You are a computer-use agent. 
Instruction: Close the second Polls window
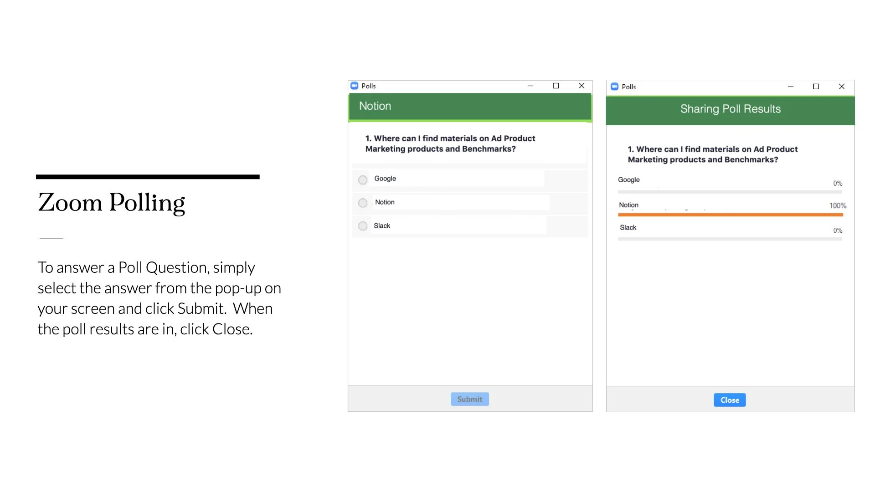[841, 87]
